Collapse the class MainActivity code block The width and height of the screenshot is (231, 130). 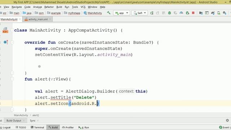tap(12, 30)
